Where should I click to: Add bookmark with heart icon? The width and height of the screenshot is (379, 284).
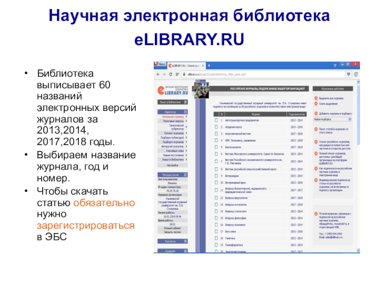click(x=349, y=74)
